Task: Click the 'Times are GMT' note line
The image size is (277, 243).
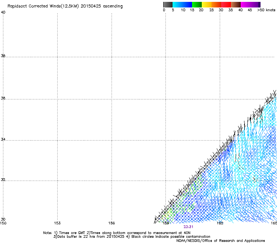Action: 117,233
